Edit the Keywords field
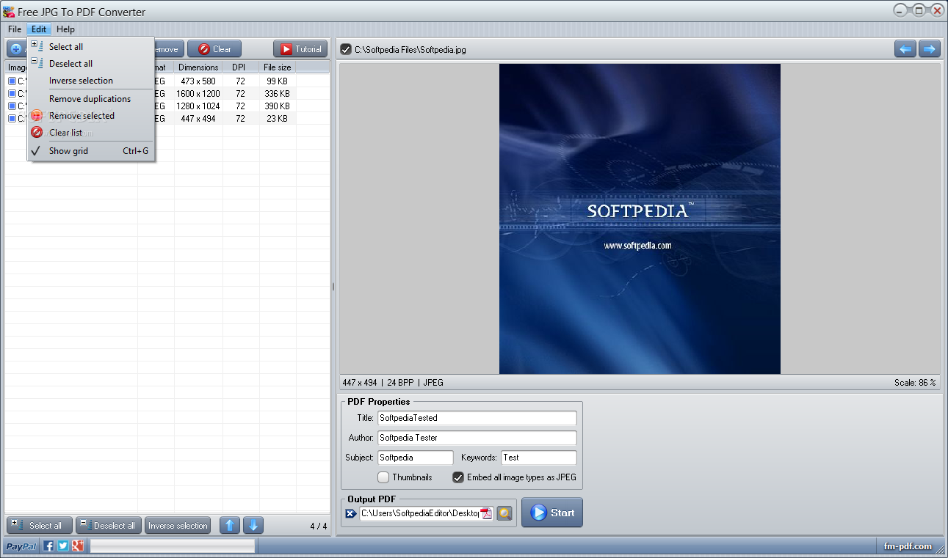The height and width of the screenshot is (558, 948). pos(539,458)
